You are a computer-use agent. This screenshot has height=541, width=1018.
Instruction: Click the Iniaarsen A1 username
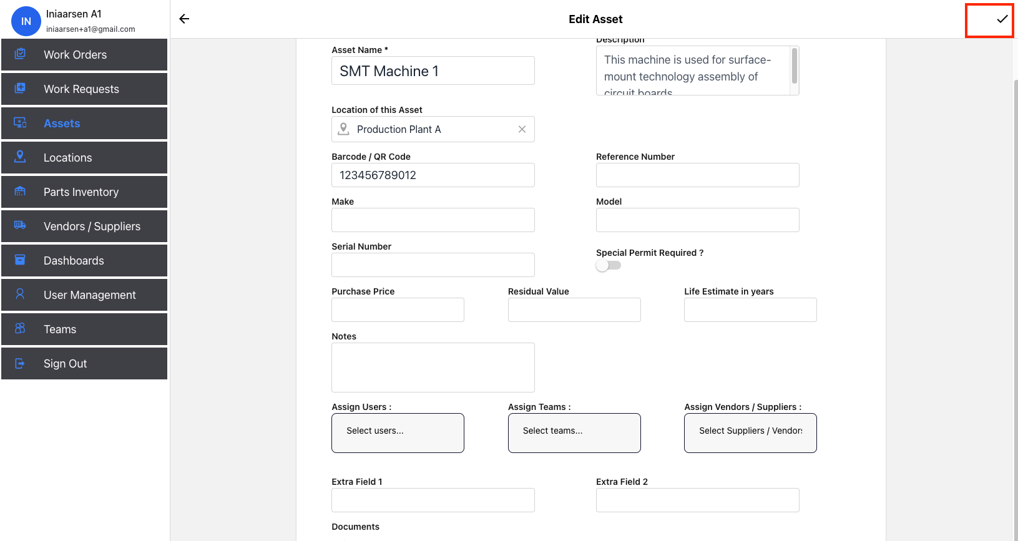pyautogui.click(x=74, y=14)
